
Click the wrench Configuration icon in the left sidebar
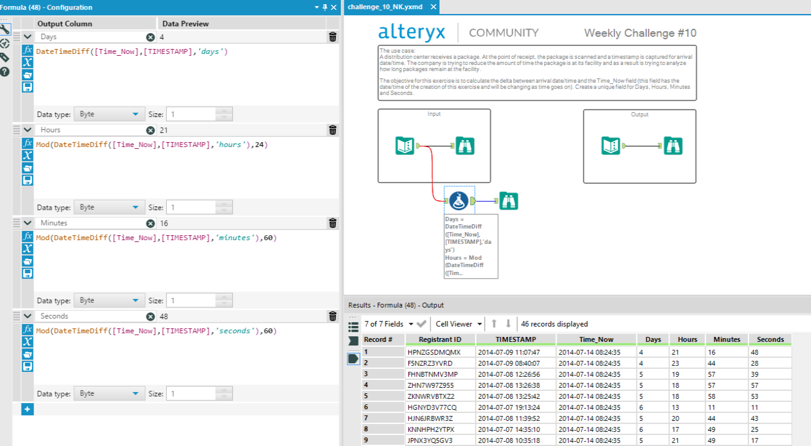(x=5, y=29)
